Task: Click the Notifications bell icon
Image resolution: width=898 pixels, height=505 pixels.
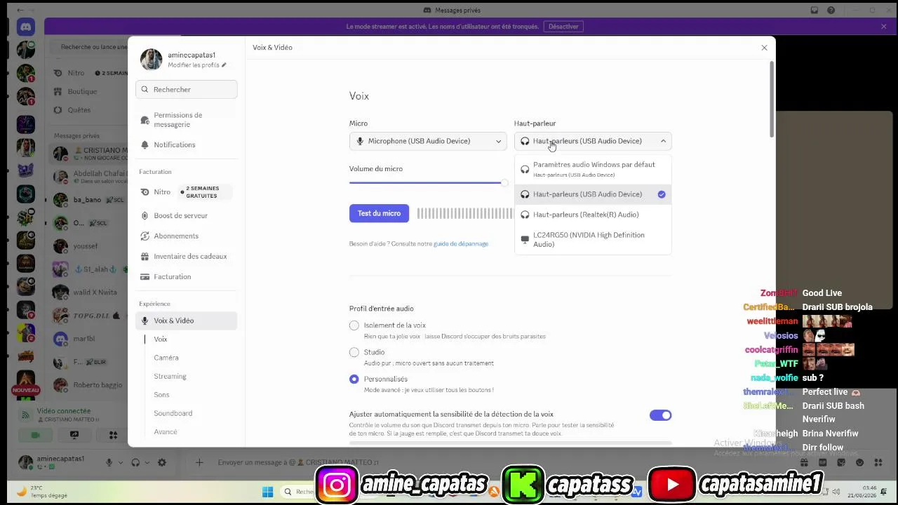Action: (145, 144)
